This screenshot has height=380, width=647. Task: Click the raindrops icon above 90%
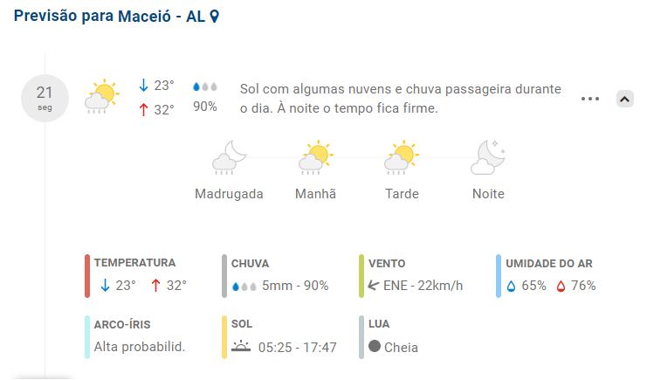pos(204,87)
